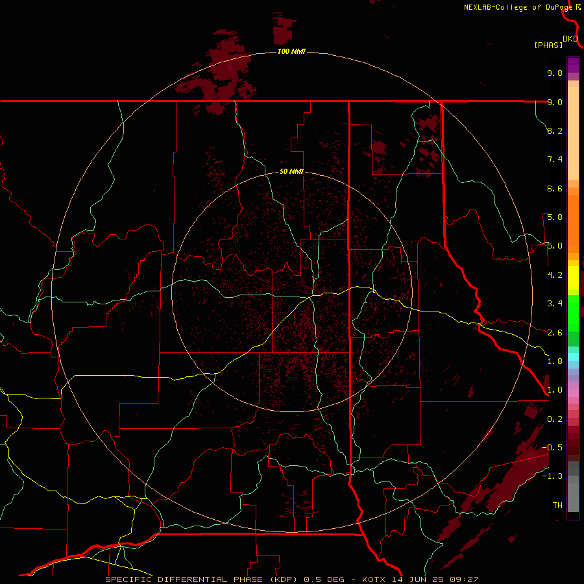Click the 0.2 value on the color scale
The width and height of the screenshot is (584, 584).
click(555, 419)
